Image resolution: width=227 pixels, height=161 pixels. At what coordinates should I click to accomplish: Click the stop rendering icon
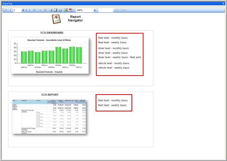45,10
